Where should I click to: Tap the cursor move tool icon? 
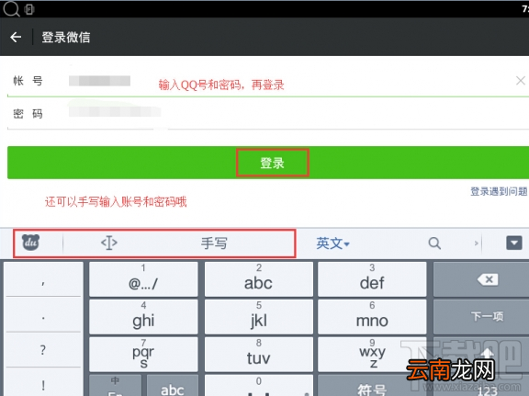pyautogui.click(x=109, y=243)
